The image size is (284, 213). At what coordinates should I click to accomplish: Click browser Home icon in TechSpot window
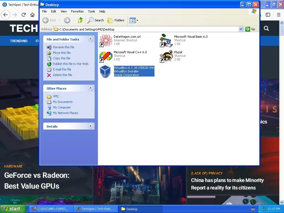point(32,15)
